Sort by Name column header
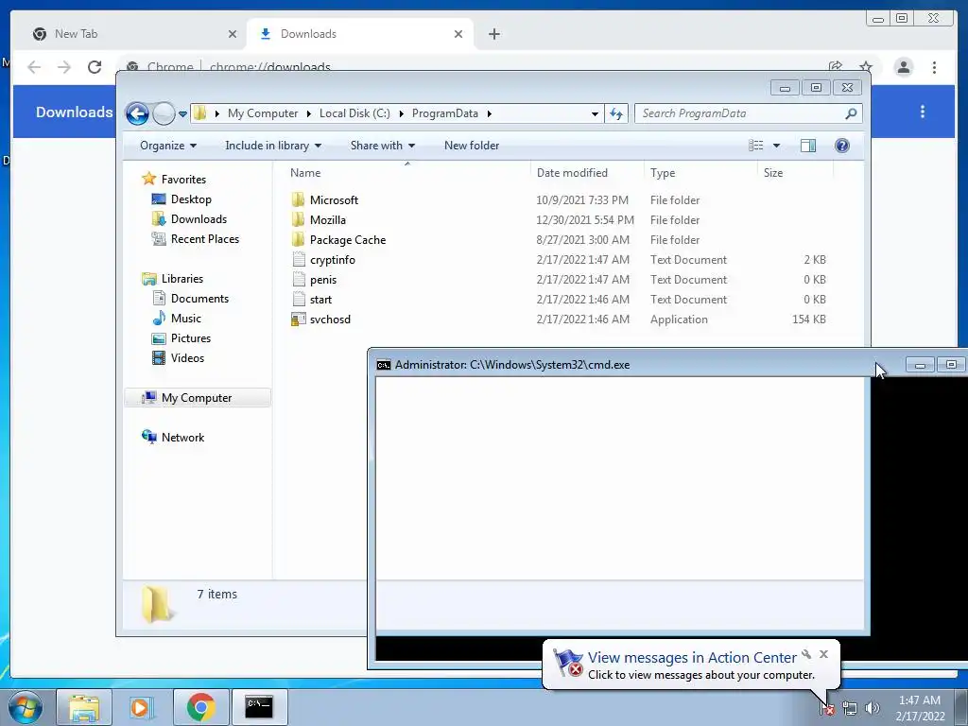 click(305, 173)
